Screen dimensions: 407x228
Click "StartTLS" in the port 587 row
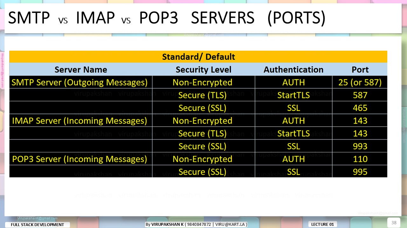pyautogui.click(x=293, y=95)
